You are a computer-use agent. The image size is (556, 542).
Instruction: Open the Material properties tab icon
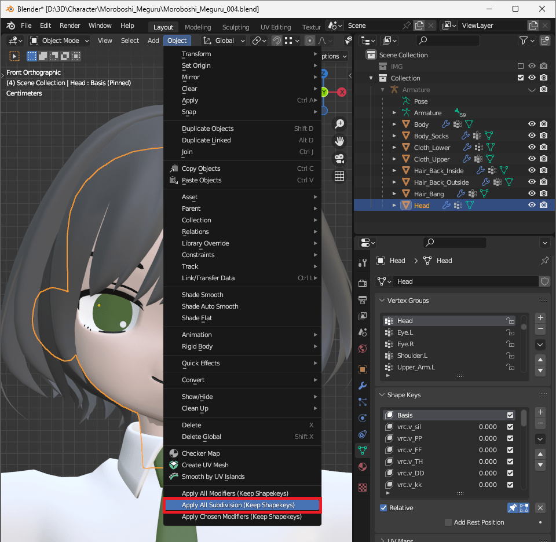[x=363, y=467]
